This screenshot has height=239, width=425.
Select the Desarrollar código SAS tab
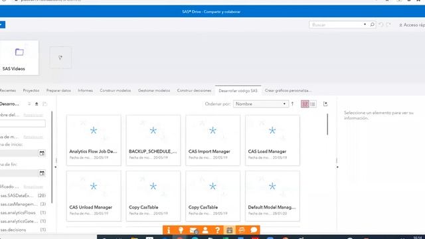pos(238,91)
